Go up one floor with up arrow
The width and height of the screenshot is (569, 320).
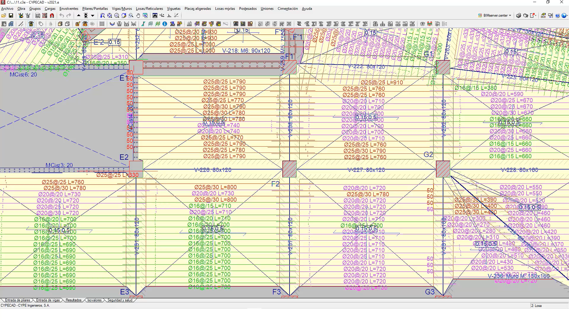tap(79, 15)
